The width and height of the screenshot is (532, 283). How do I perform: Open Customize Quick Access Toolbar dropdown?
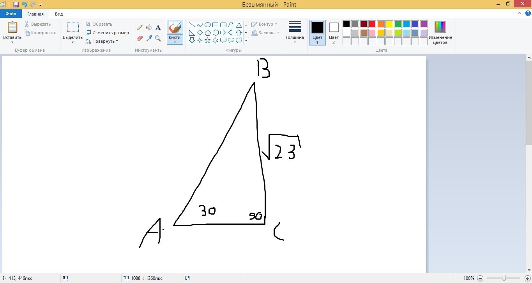point(40,5)
